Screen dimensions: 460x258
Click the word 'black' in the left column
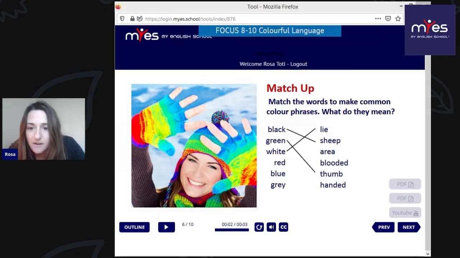click(x=276, y=129)
